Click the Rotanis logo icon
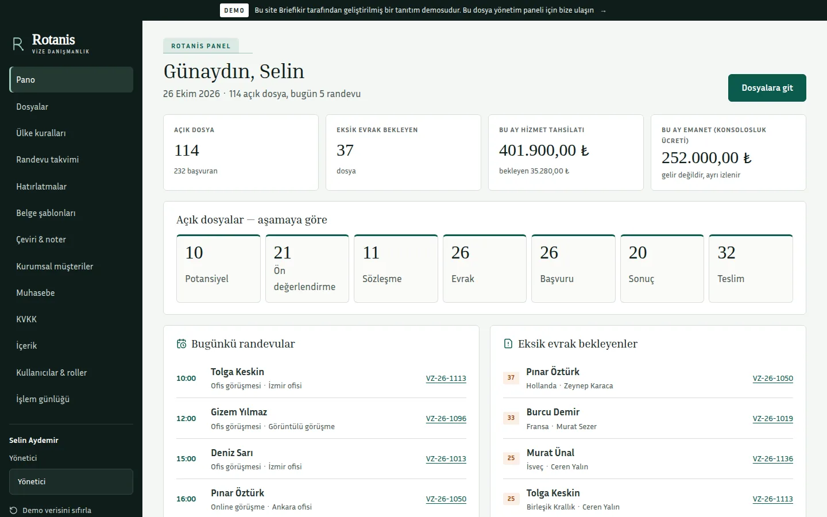The height and width of the screenshot is (517, 827). point(18,44)
